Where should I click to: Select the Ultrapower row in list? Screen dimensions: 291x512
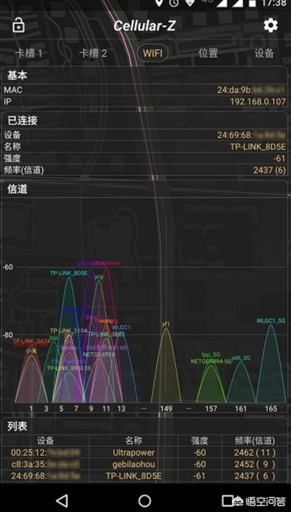click(x=144, y=453)
